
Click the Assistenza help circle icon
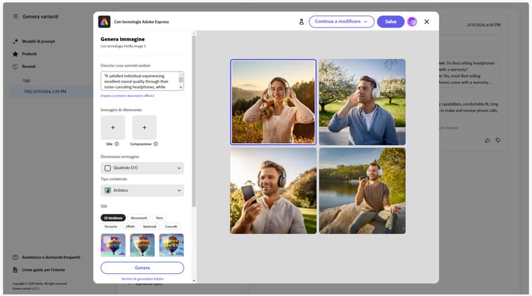tap(16, 257)
